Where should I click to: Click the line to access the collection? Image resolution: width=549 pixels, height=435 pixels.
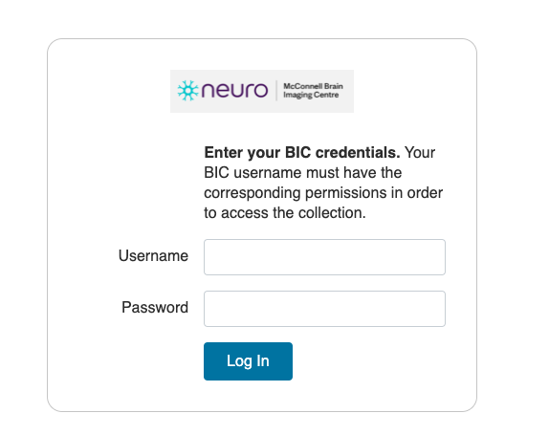[285, 213]
